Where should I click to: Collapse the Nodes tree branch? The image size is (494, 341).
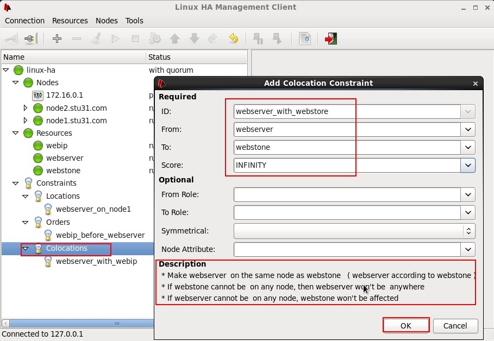click(x=15, y=83)
